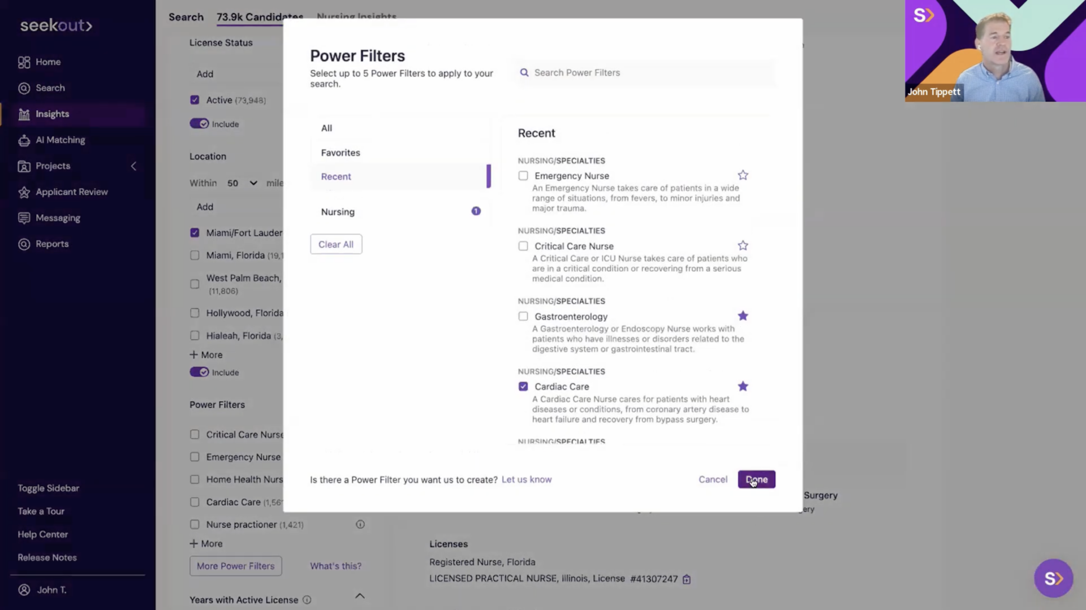Viewport: 1086px width, 610px height.
Task: Star the Critical Care Nurse filter
Action: click(743, 245)
